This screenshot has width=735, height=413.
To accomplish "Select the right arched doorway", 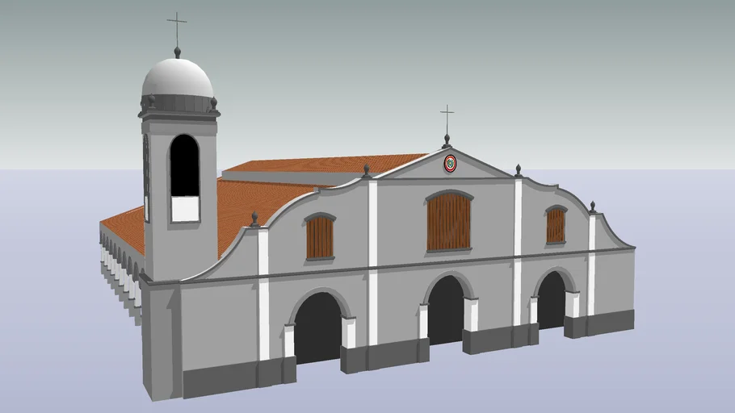I will point(552,301).
